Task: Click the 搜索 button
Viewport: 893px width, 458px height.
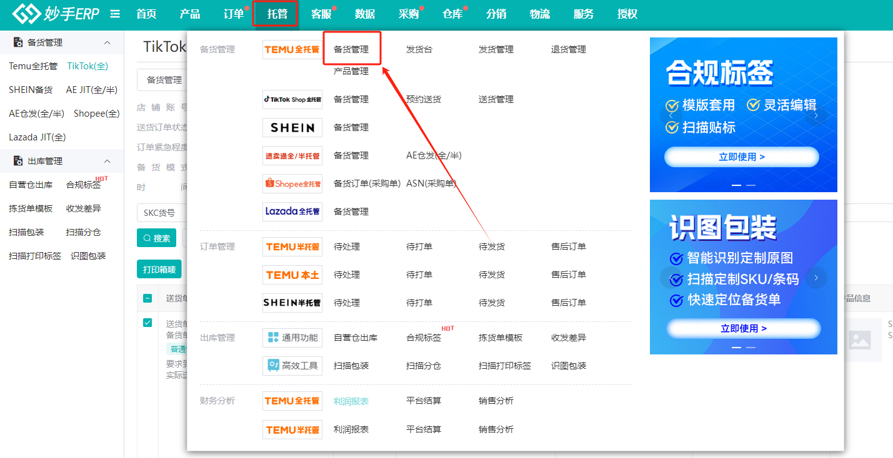Action: 157,238
